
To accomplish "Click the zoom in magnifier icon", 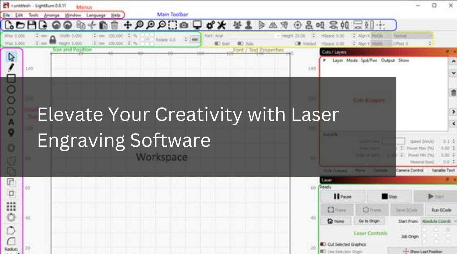I will [151, 25].
